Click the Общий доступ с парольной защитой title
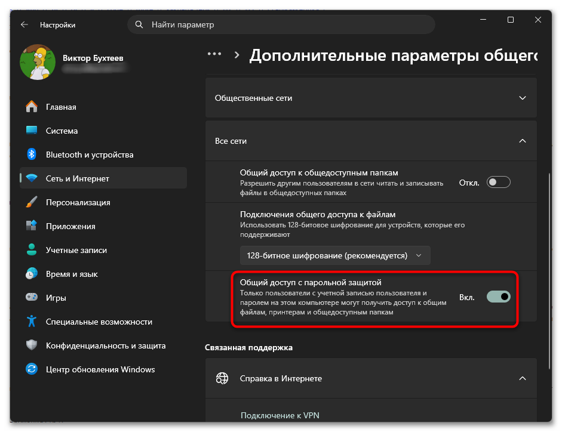This screenshot has height=432, width=562. [311, 282]
